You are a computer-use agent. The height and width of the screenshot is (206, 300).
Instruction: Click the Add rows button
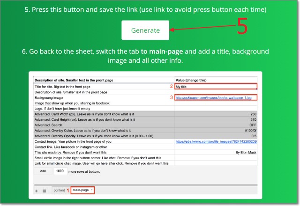43,171
